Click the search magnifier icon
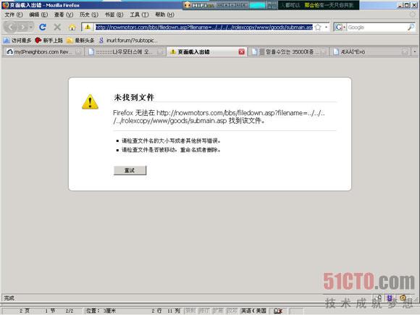 [411, 27]
